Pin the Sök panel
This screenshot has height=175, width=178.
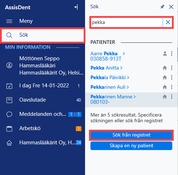click(162, 7)
